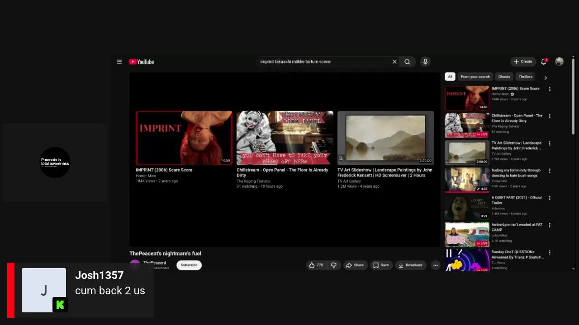Screen dimensions: 579x325
Task: Open endscreen title TV Art Slideshow Landscape Paintings
Action: [385, 173]
